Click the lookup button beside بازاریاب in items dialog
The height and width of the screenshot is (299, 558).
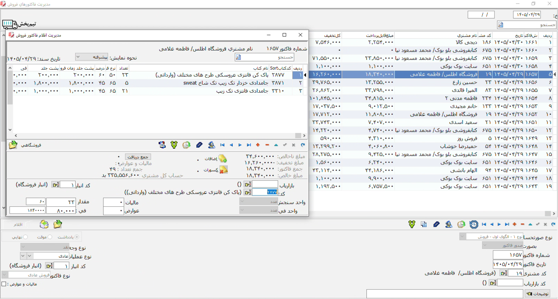coord(247,184)
